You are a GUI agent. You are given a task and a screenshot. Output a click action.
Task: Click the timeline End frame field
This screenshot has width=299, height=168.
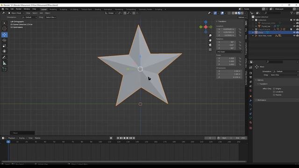(x=241, y=138)
